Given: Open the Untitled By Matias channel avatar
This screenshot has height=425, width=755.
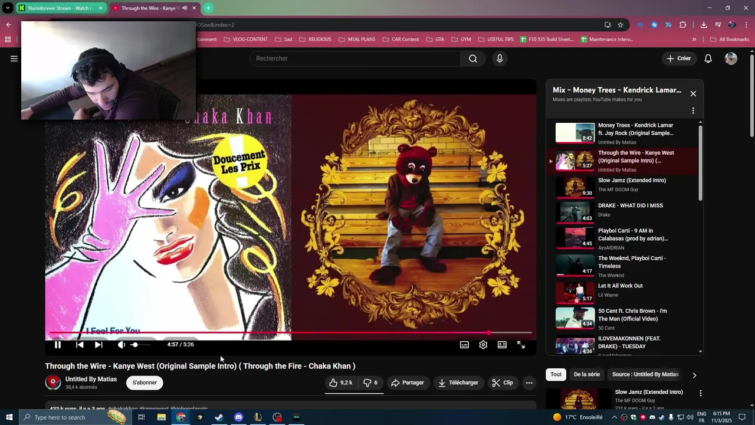Looking at the screenshot, I should [x=53, y=382].
